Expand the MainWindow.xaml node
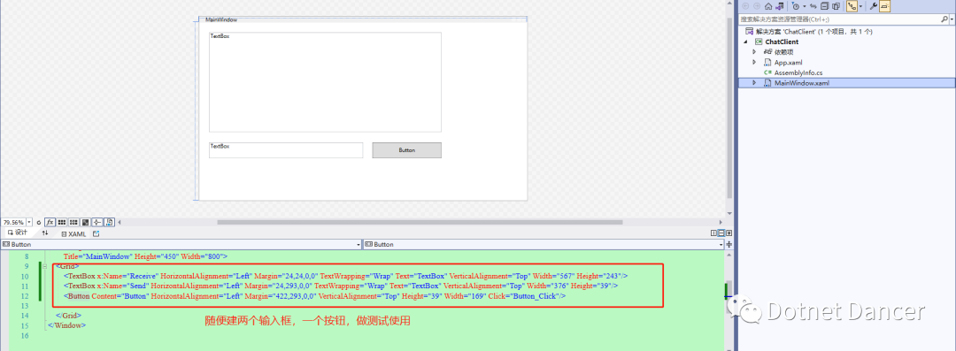Viewport: 956px width, 351px height. click(x=754, y=83)
